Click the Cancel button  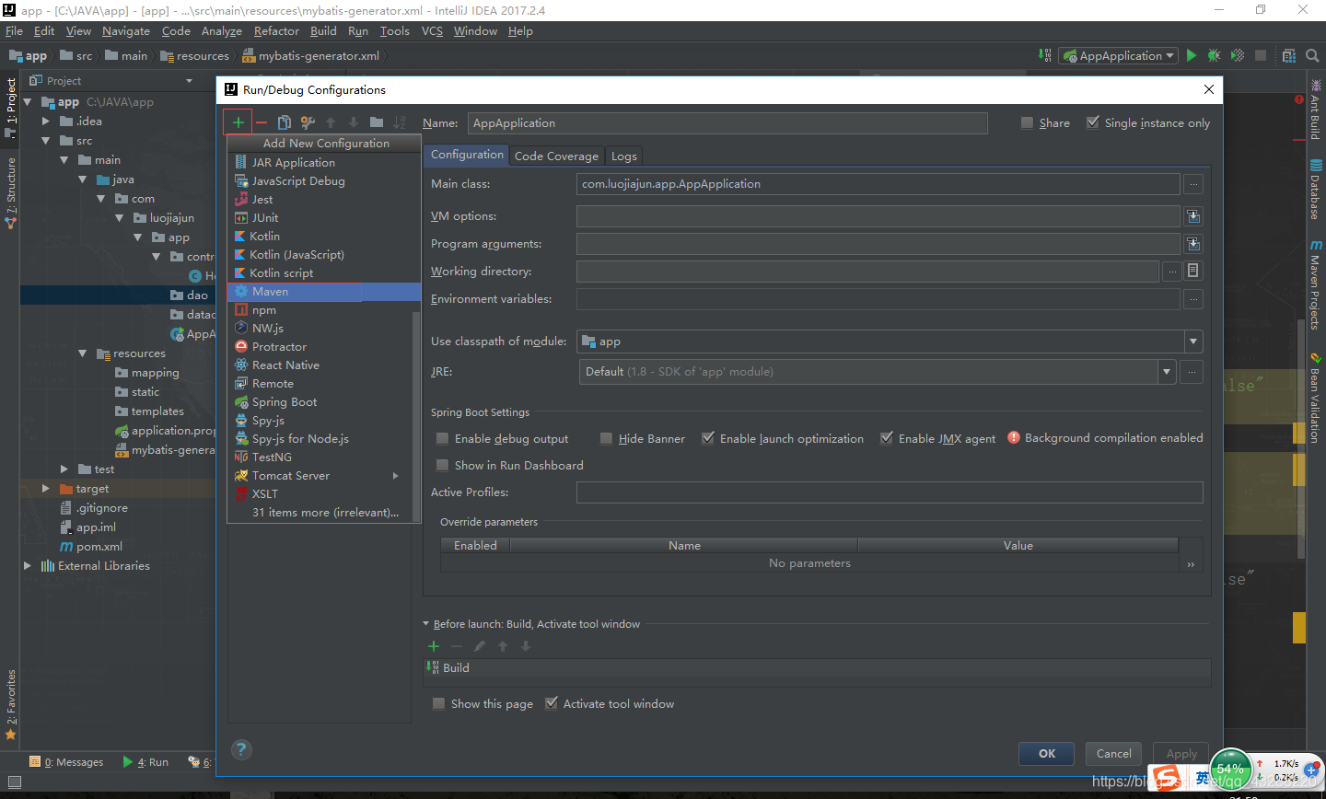point(1113,753)
